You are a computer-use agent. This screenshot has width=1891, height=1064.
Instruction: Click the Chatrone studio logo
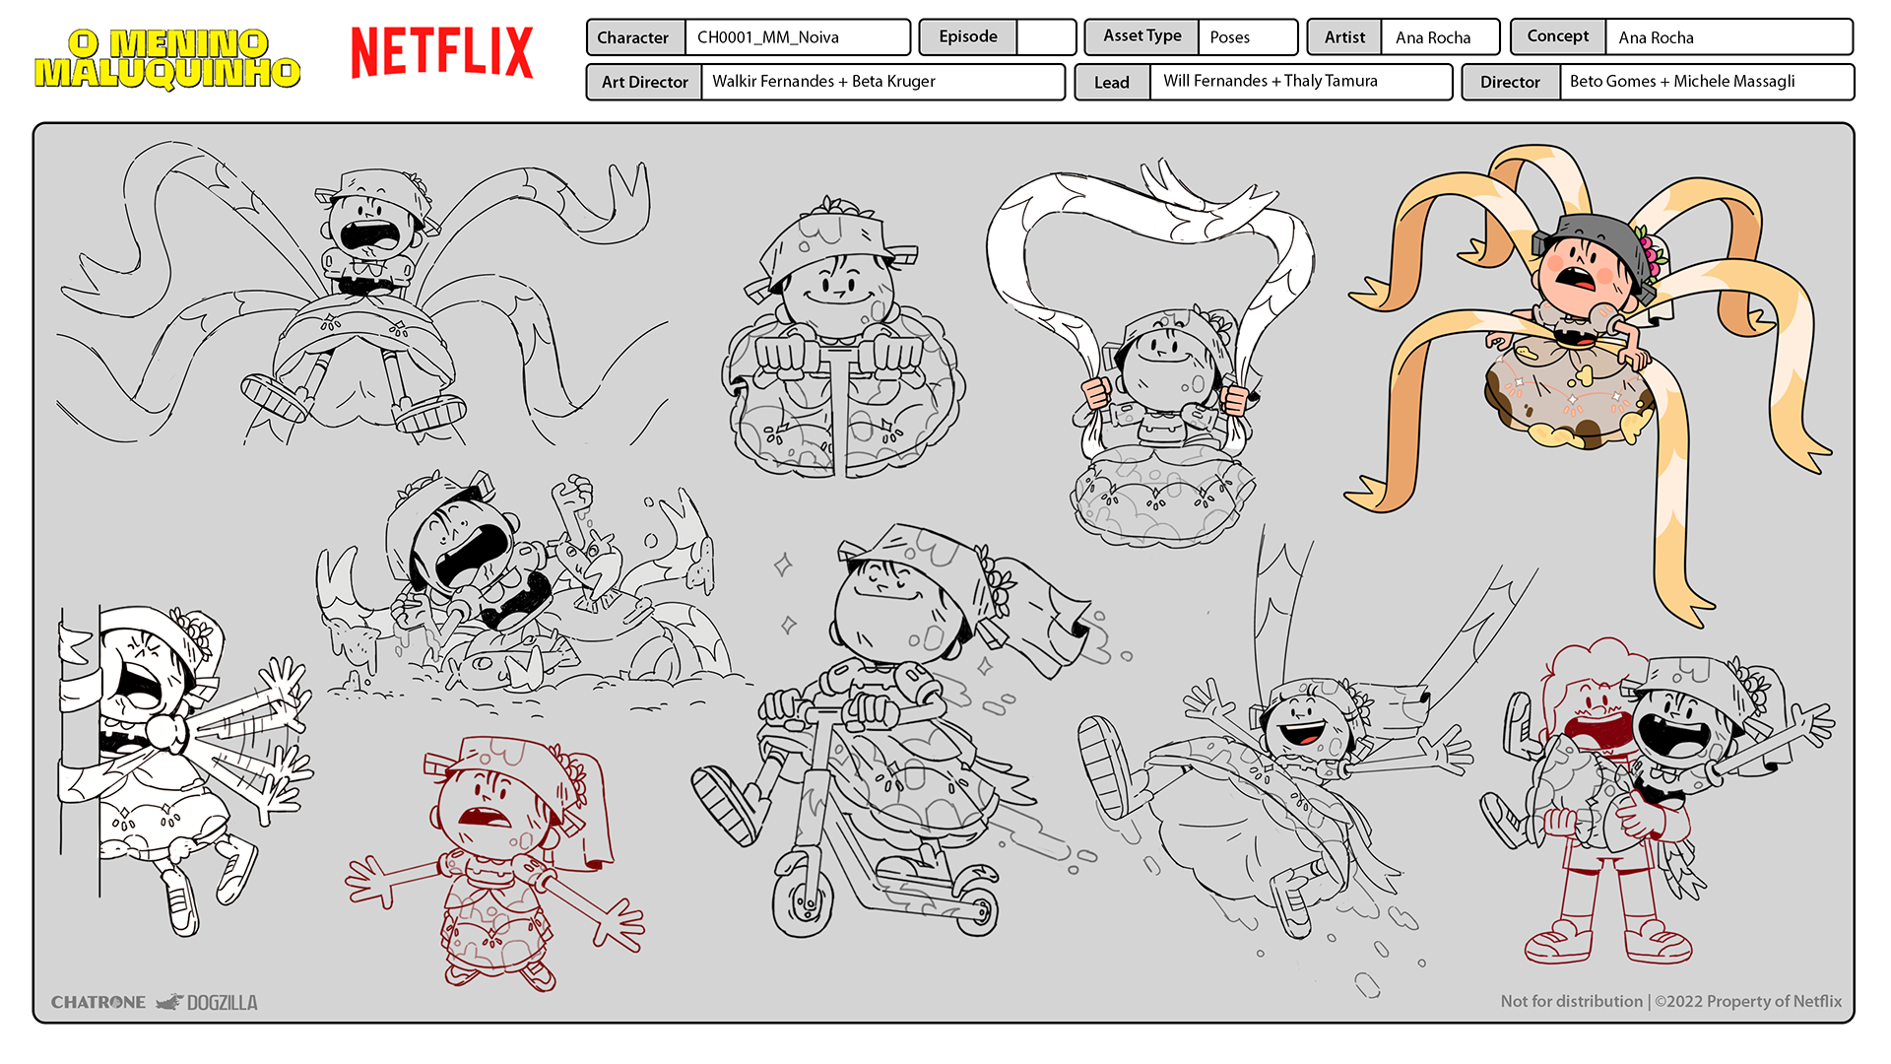pos(99,1002)
